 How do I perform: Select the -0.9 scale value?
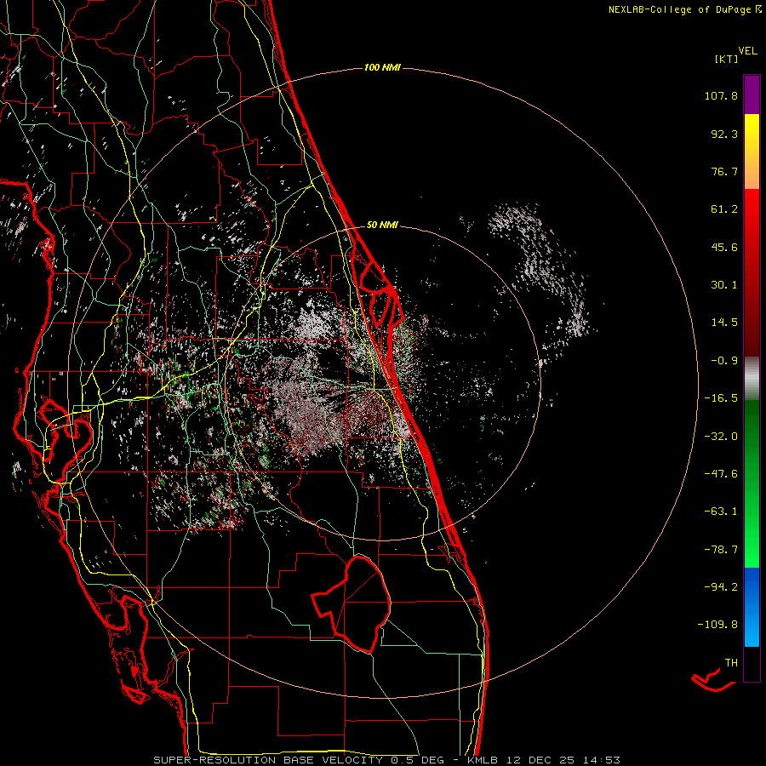[724, 361]
